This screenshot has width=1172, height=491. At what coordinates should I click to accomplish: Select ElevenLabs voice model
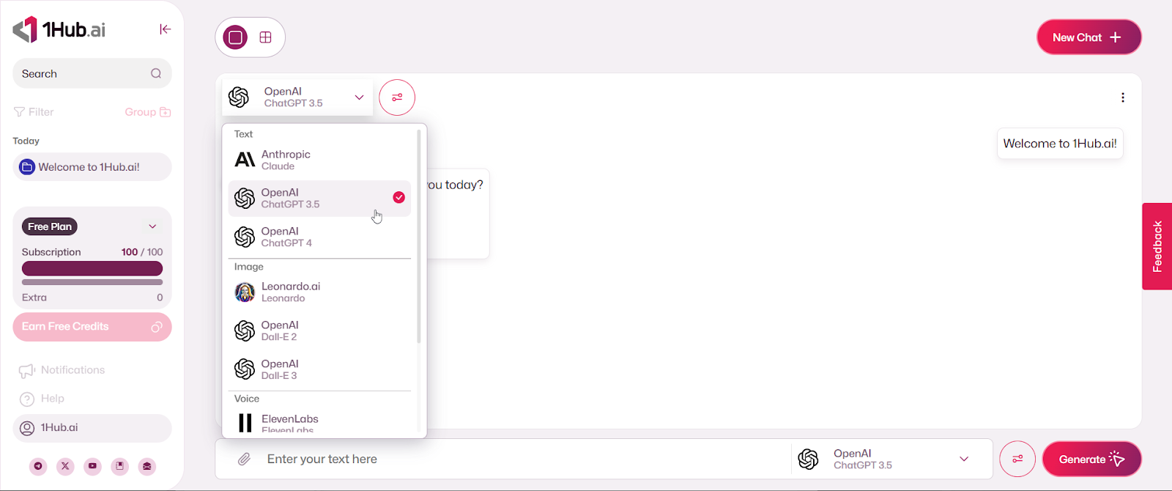(319, 424)
